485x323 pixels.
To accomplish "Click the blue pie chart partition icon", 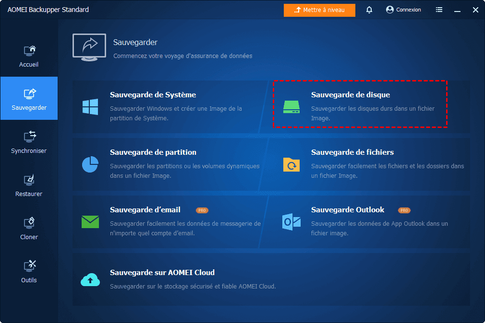I will click(90, 164).
